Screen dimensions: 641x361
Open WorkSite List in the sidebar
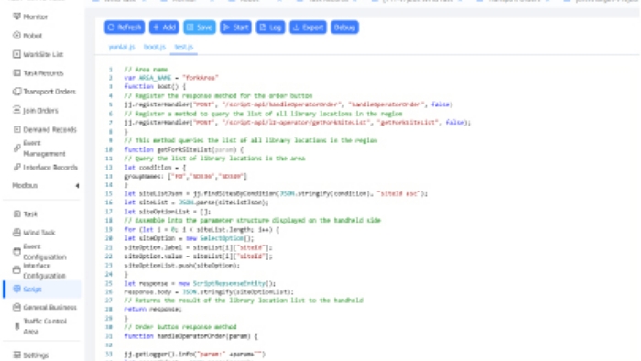[x=43, y=54]
